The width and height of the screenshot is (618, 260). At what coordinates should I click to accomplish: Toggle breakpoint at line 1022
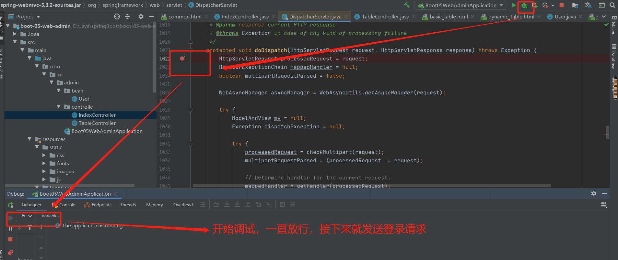pyautogui.click(x=182, y=58)
